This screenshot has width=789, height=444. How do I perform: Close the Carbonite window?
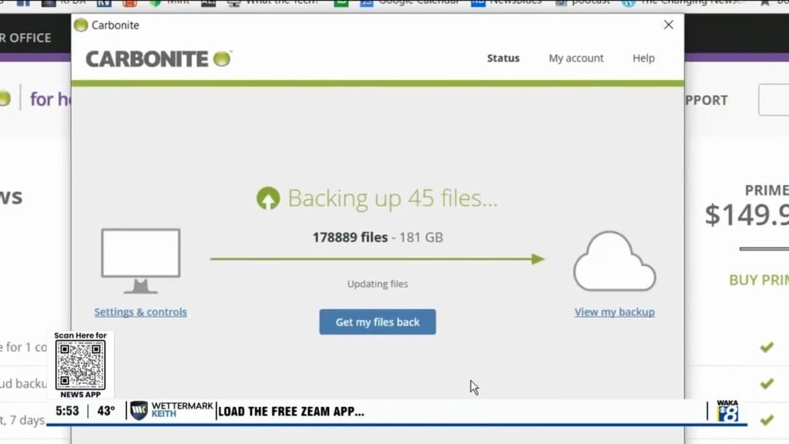(x=668, y=25)
